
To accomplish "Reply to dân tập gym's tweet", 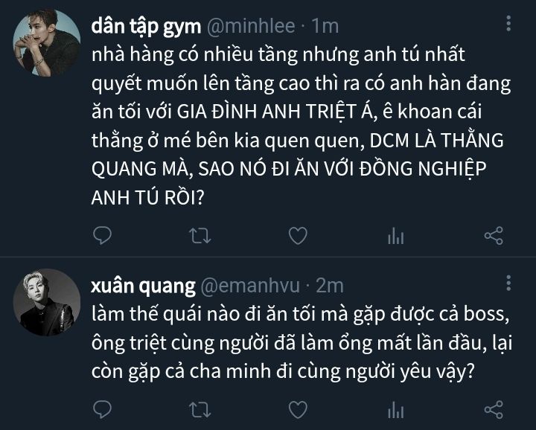I will [102, 235].
